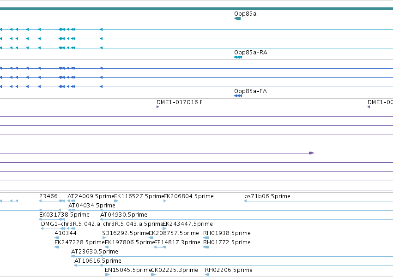Click the EK208757.5prime EST glyph
Screen dimensions: 393x277
[x=151, y=238]
